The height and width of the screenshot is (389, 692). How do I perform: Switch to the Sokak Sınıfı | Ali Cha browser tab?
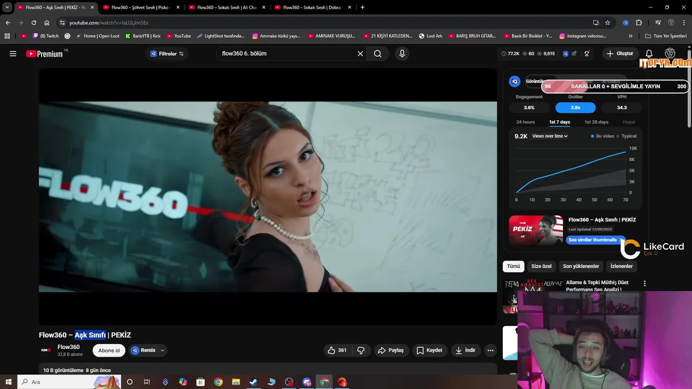(x=226, y=8)
